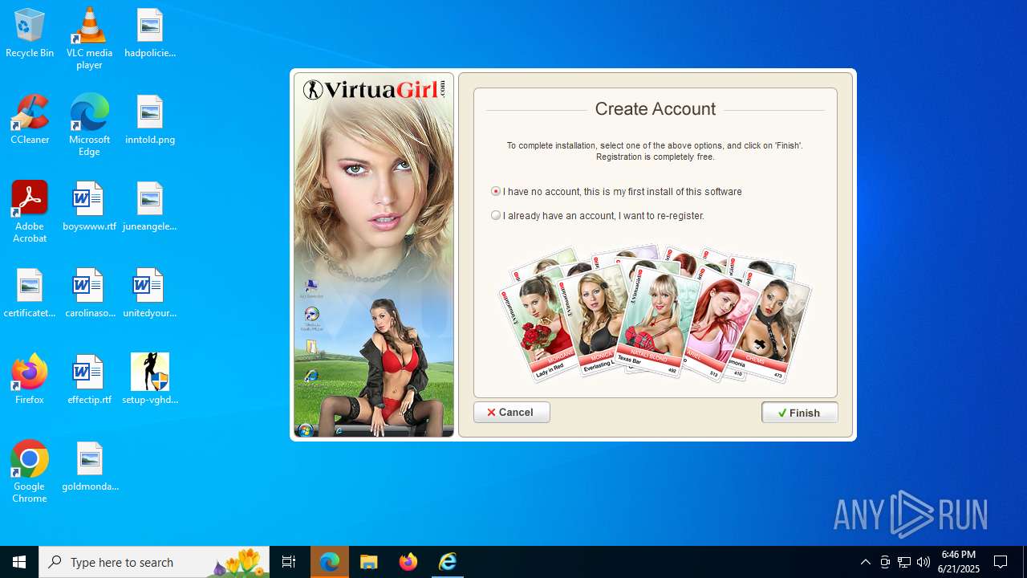Open Task View from taskbar
1027x578 pixels.
[x=289, y=562]
